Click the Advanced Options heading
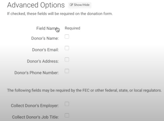The height and width of the screenshot is (121, 164). click(x=36, y=5)
